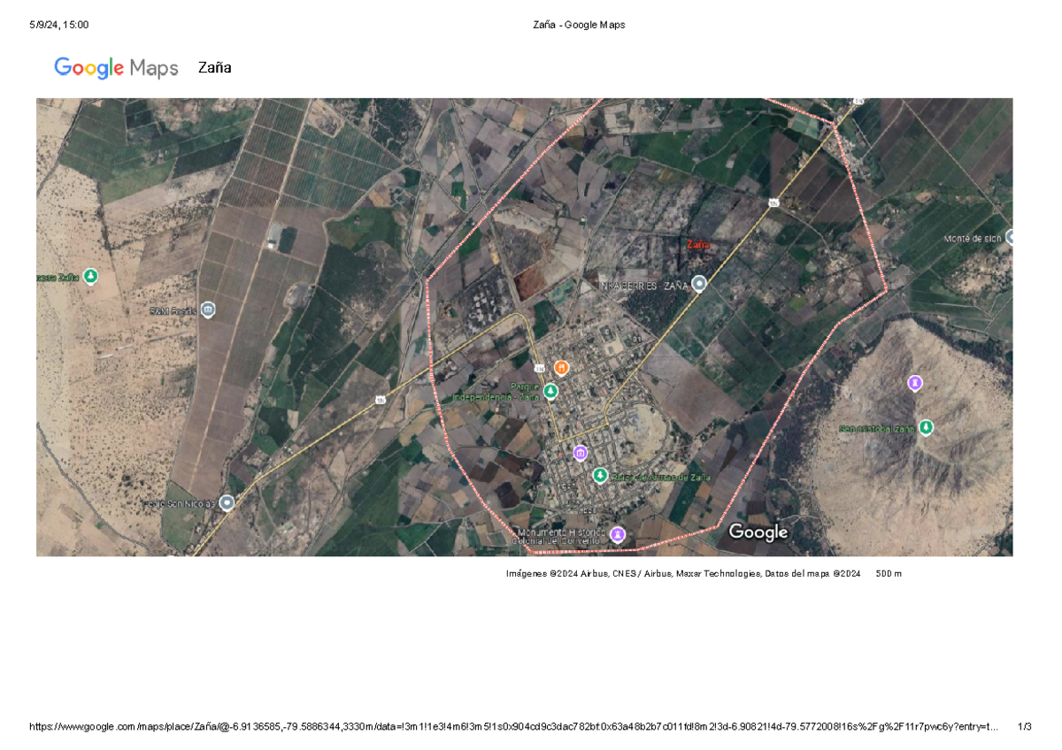The image size is (1062, 750).
Task: Click the Monte de Sion place label
Action: (x=972, y=237)
